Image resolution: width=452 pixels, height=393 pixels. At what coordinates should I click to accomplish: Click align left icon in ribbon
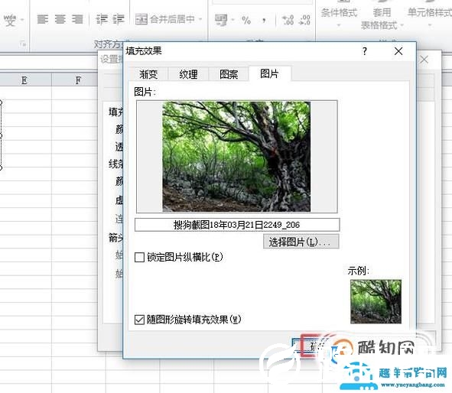[x=43, y=19]
